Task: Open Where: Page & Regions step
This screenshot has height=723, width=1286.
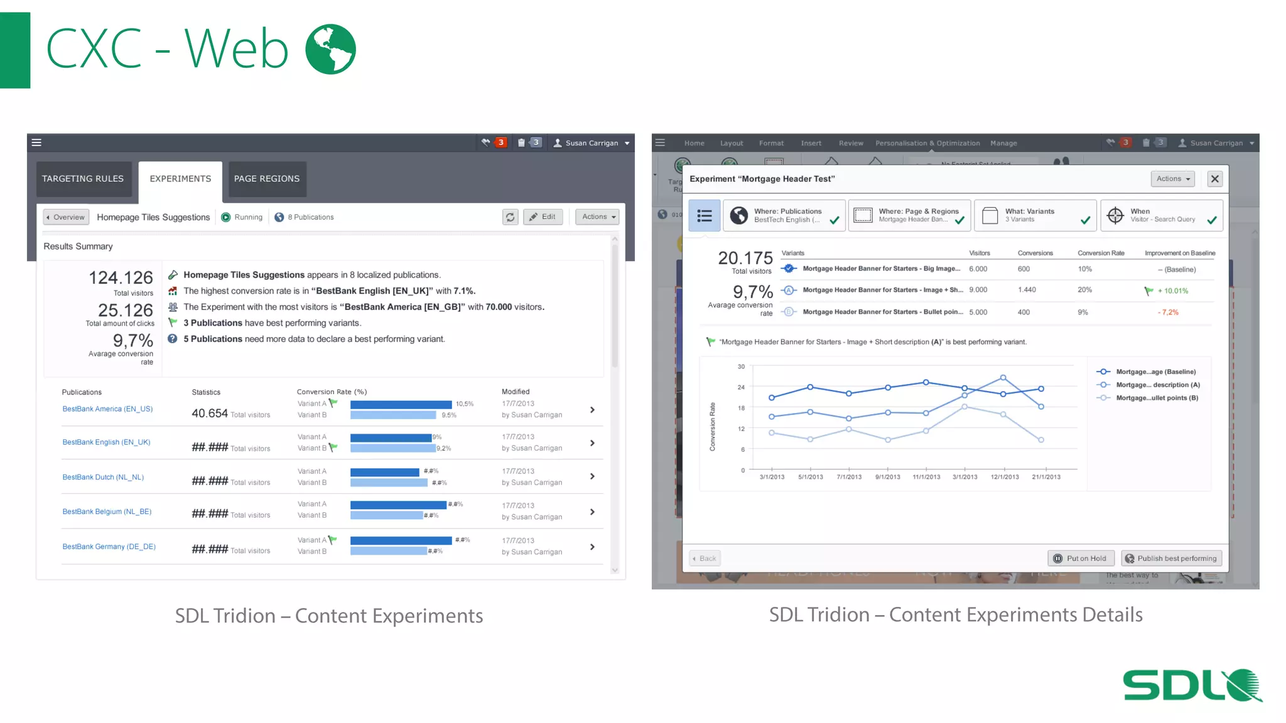Action: point(910,216)
